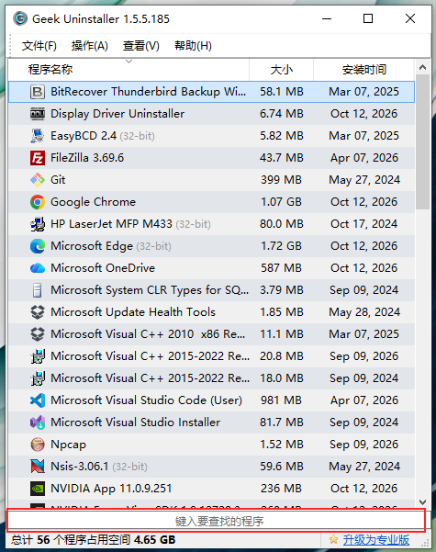436x552 pixels.
Task: Click the Display Driver Uninstaller icon
Action: 38,114
